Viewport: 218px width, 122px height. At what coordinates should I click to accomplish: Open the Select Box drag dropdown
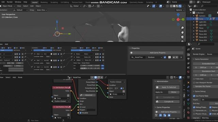pos(42,10)
